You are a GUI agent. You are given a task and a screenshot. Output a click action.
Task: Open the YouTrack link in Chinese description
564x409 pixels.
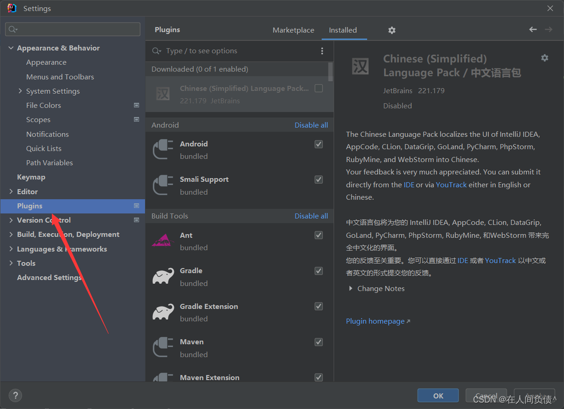coord(501,260)
